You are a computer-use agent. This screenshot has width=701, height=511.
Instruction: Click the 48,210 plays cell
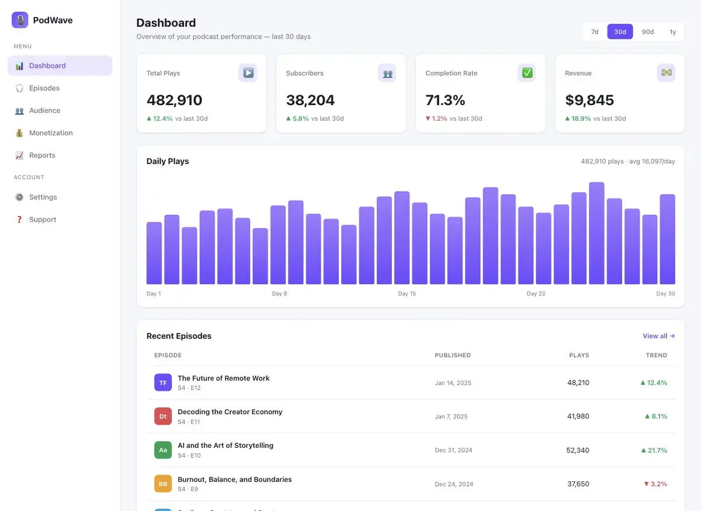click(578, 383)
